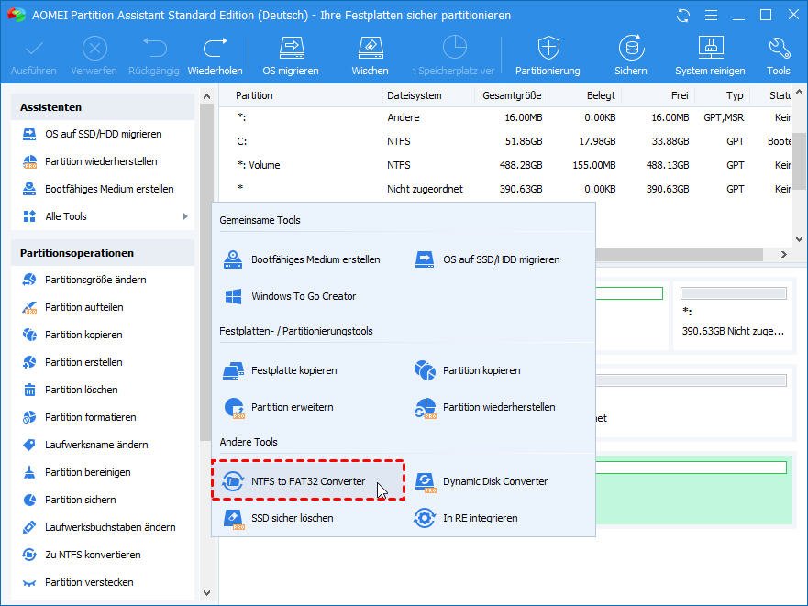
Task: Open the hamburger menu in the title bar
Action: pos(711,16)
